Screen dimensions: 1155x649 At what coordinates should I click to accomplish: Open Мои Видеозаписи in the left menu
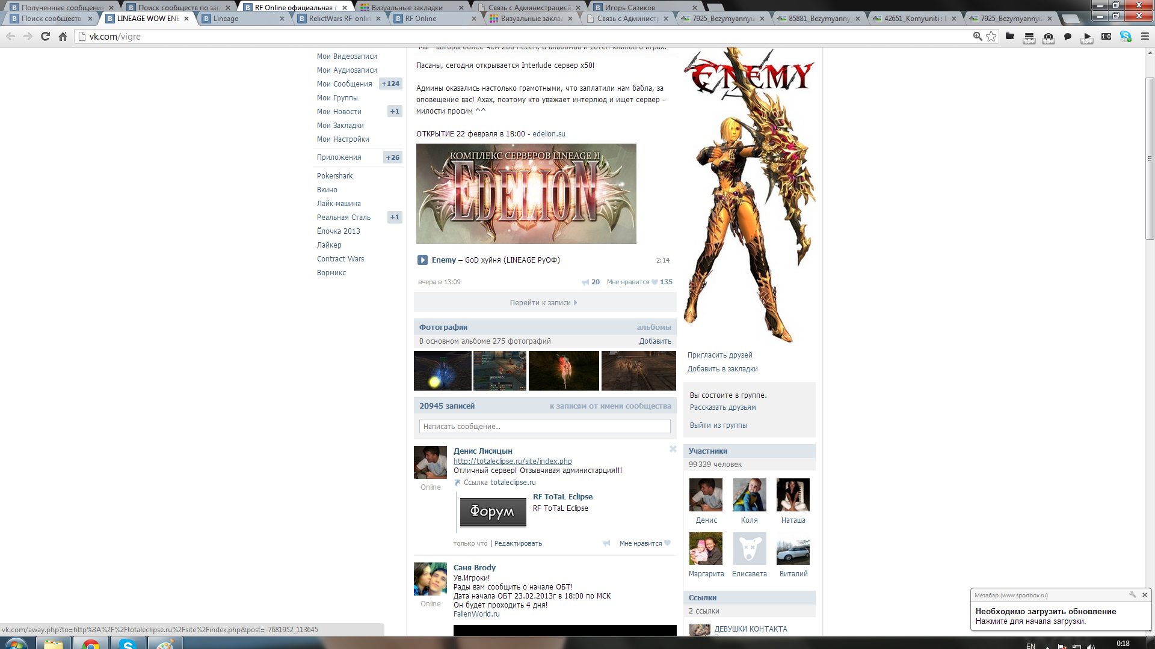tap(347, 56)
